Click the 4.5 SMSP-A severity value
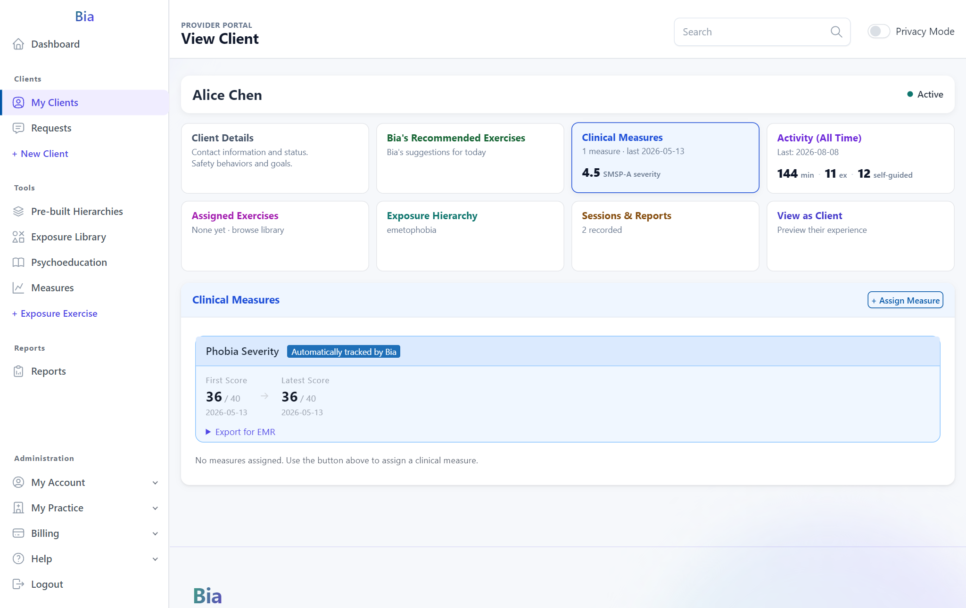This screenshot has height=608, width=966. tap(621, 173)
